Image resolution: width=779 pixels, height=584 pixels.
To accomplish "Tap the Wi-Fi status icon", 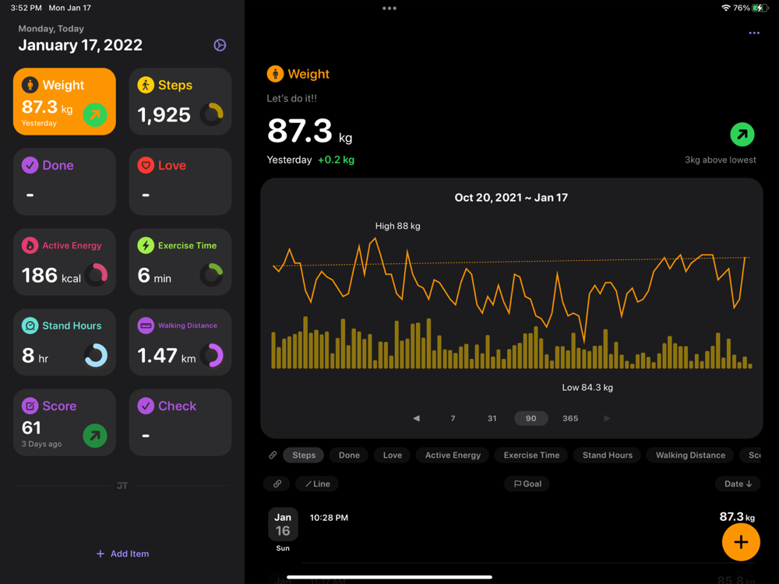I will pyautogui.click(x=726, y=8).
